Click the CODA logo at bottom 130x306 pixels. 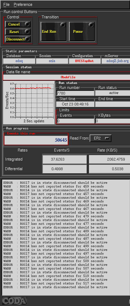[14, 300]
